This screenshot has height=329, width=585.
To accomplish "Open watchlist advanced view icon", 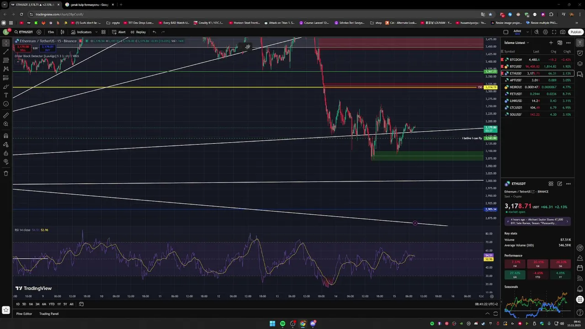I will tap(559, 42).
